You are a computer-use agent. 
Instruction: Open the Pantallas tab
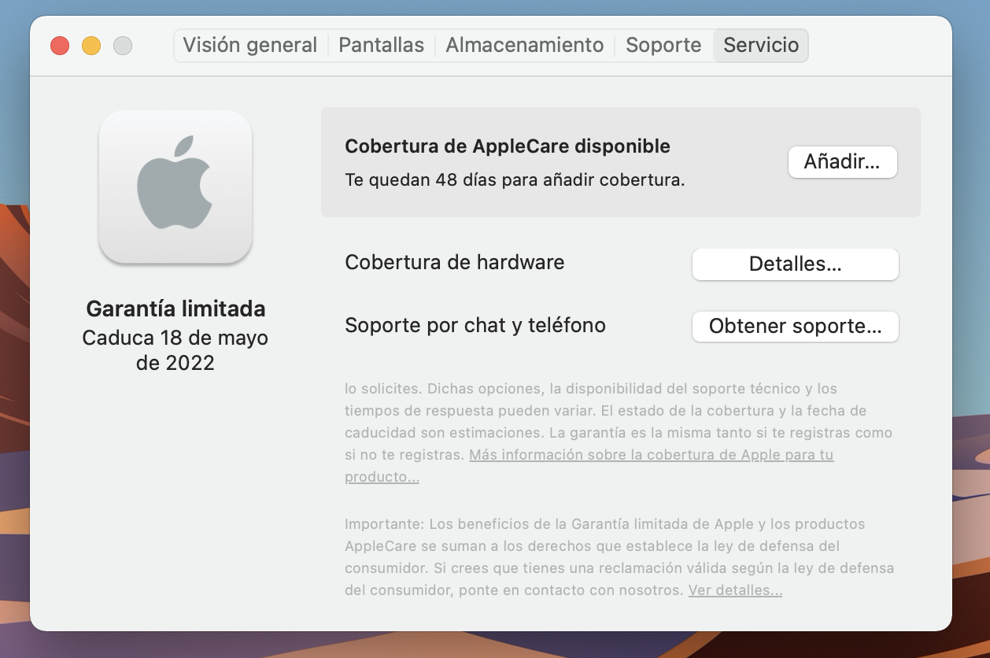pyautogui.click(x=382, y=45)
